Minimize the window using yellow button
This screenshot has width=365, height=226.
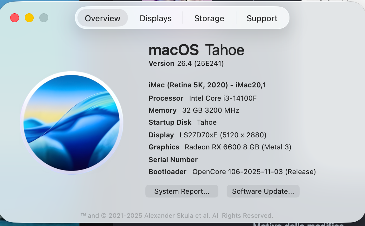[x=29, y=18]
